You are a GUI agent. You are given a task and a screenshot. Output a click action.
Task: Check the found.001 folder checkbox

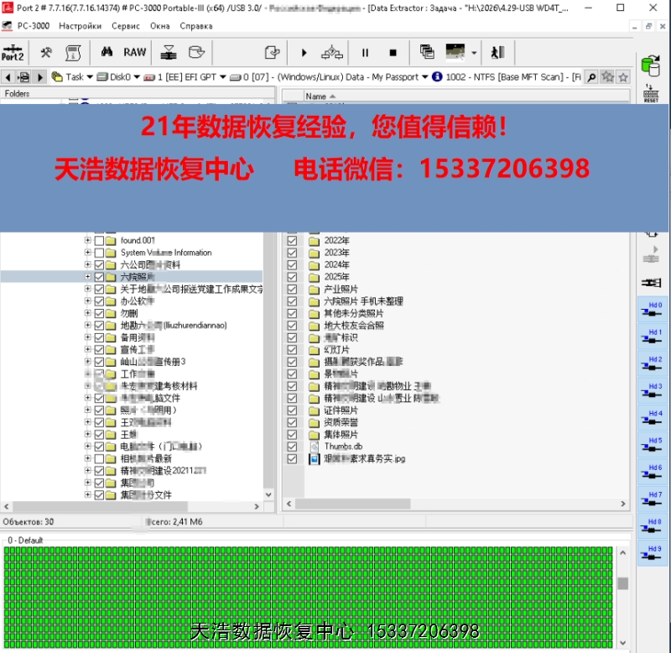(x=99, y=241)
